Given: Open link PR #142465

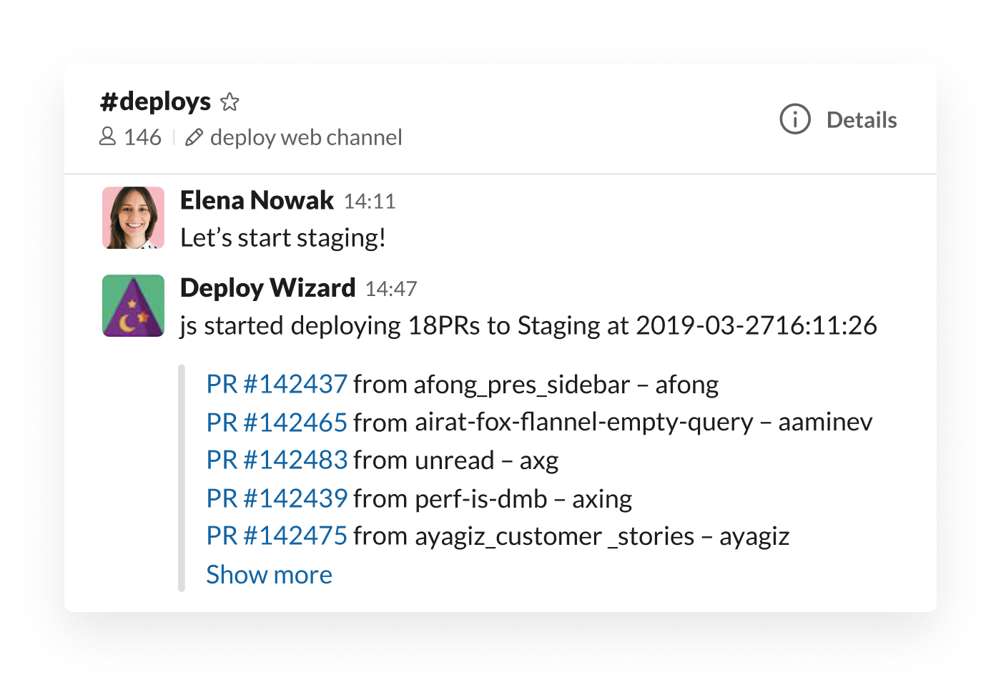Looking at the screenshot, I should pos(277,423).
